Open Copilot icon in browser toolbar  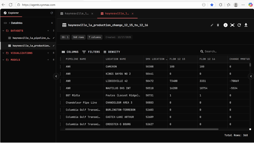tap(250, 5)
